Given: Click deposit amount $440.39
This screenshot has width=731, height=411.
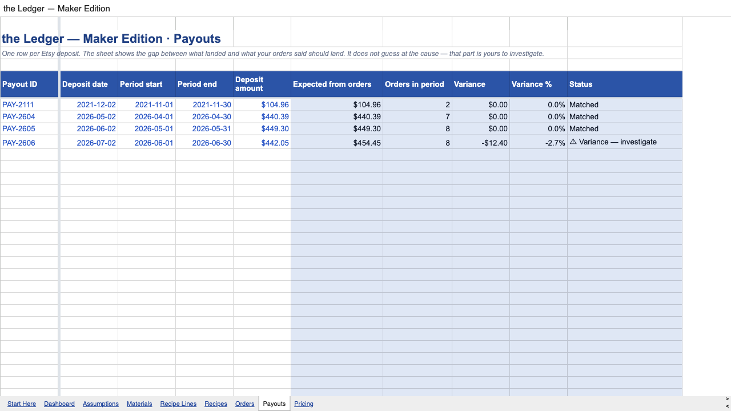Looking at the screenshot, I should [262, 116].
